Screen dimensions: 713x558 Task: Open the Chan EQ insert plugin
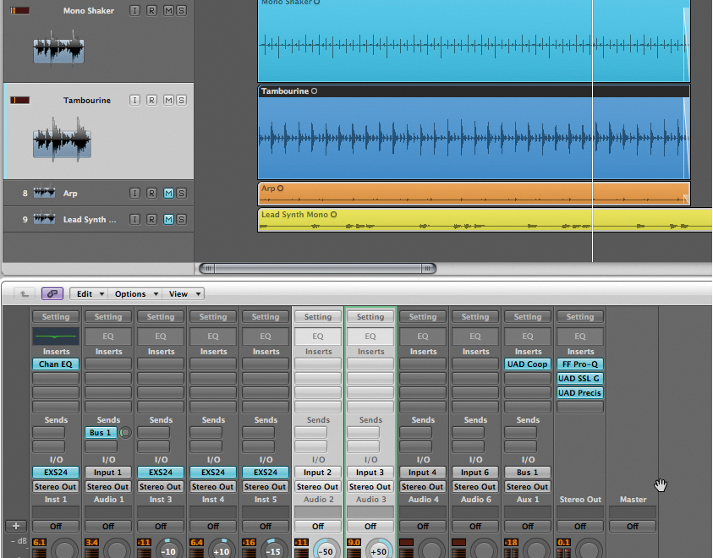[x=56, y=364]
